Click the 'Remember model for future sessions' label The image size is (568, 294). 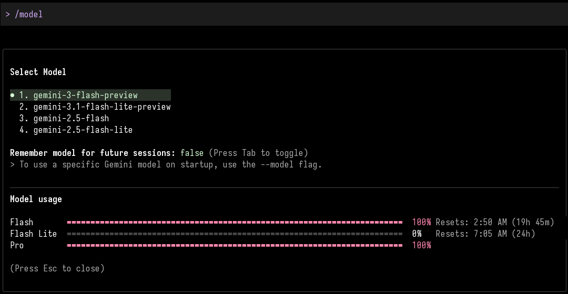[x=92, y=153]
